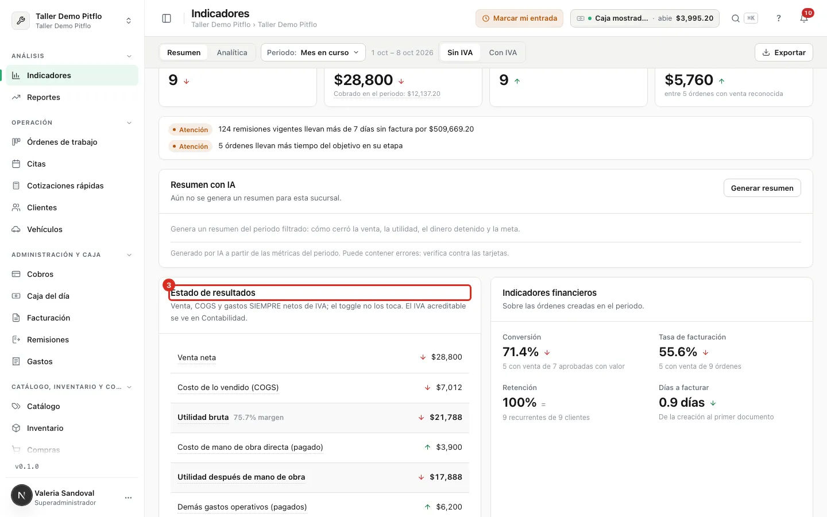Viewport: 827px width, 517px height.
Task: Open Gastos in the sidebar
Action: point(72,361)
